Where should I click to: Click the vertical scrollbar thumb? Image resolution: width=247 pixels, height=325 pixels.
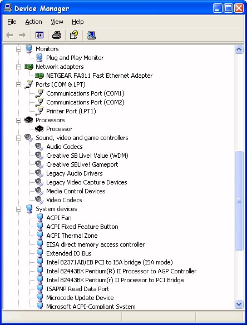(239, 201)
